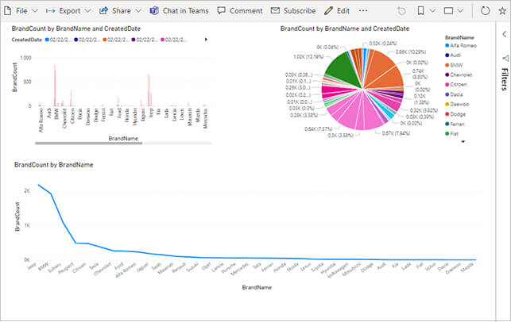Click the Reset to default icon
This screenshot has width=511, height=322.
click(401, 11)
